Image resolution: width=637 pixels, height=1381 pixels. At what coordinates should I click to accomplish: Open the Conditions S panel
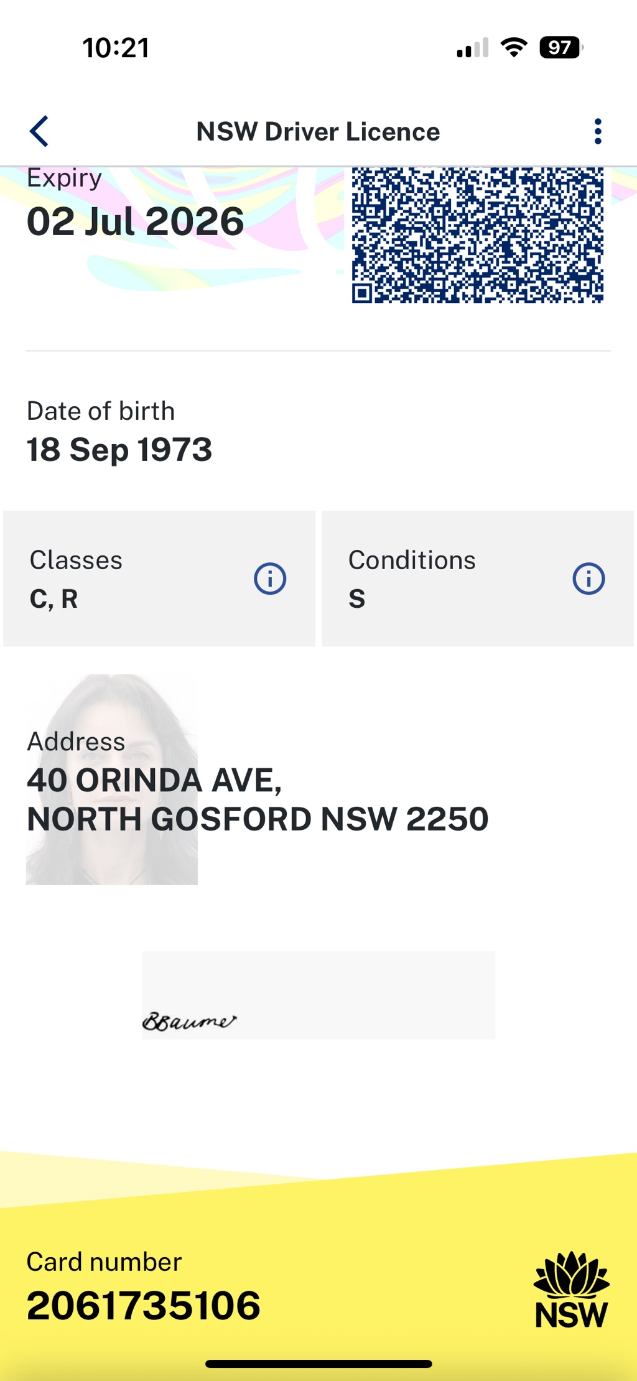[x=448, y=579]
